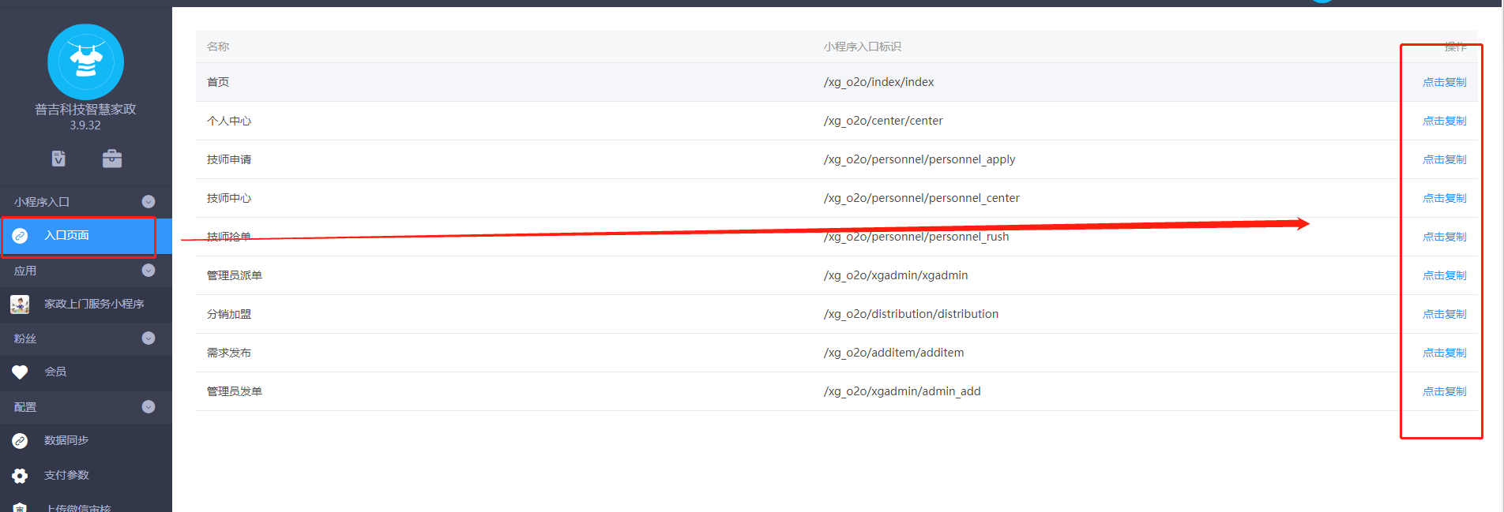Click the /xg_o2o/index/index path
The width and height of the screenshot is (1504, 512).
pyautogui.click(x=878, y=82)
